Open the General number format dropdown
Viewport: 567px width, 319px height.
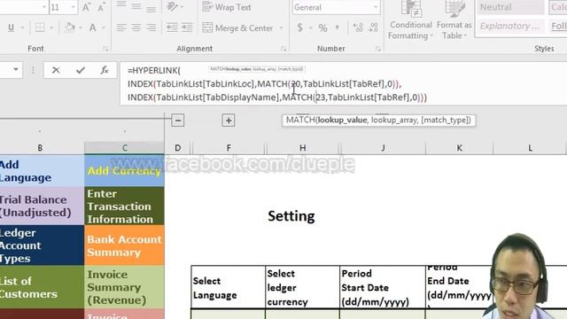376,7
